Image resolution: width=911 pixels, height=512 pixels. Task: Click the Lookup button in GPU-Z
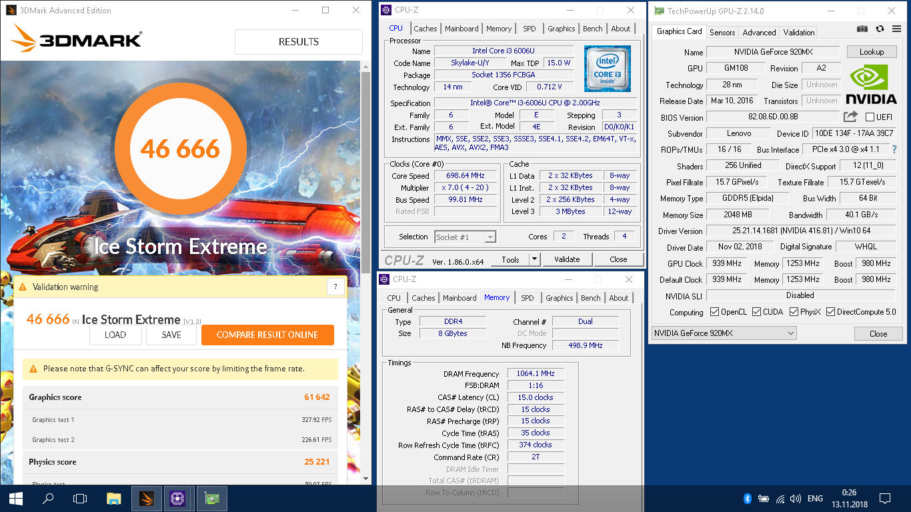(x=872, y=51)
